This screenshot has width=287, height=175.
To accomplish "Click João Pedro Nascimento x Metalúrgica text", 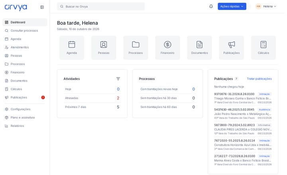I will (243, 114).
